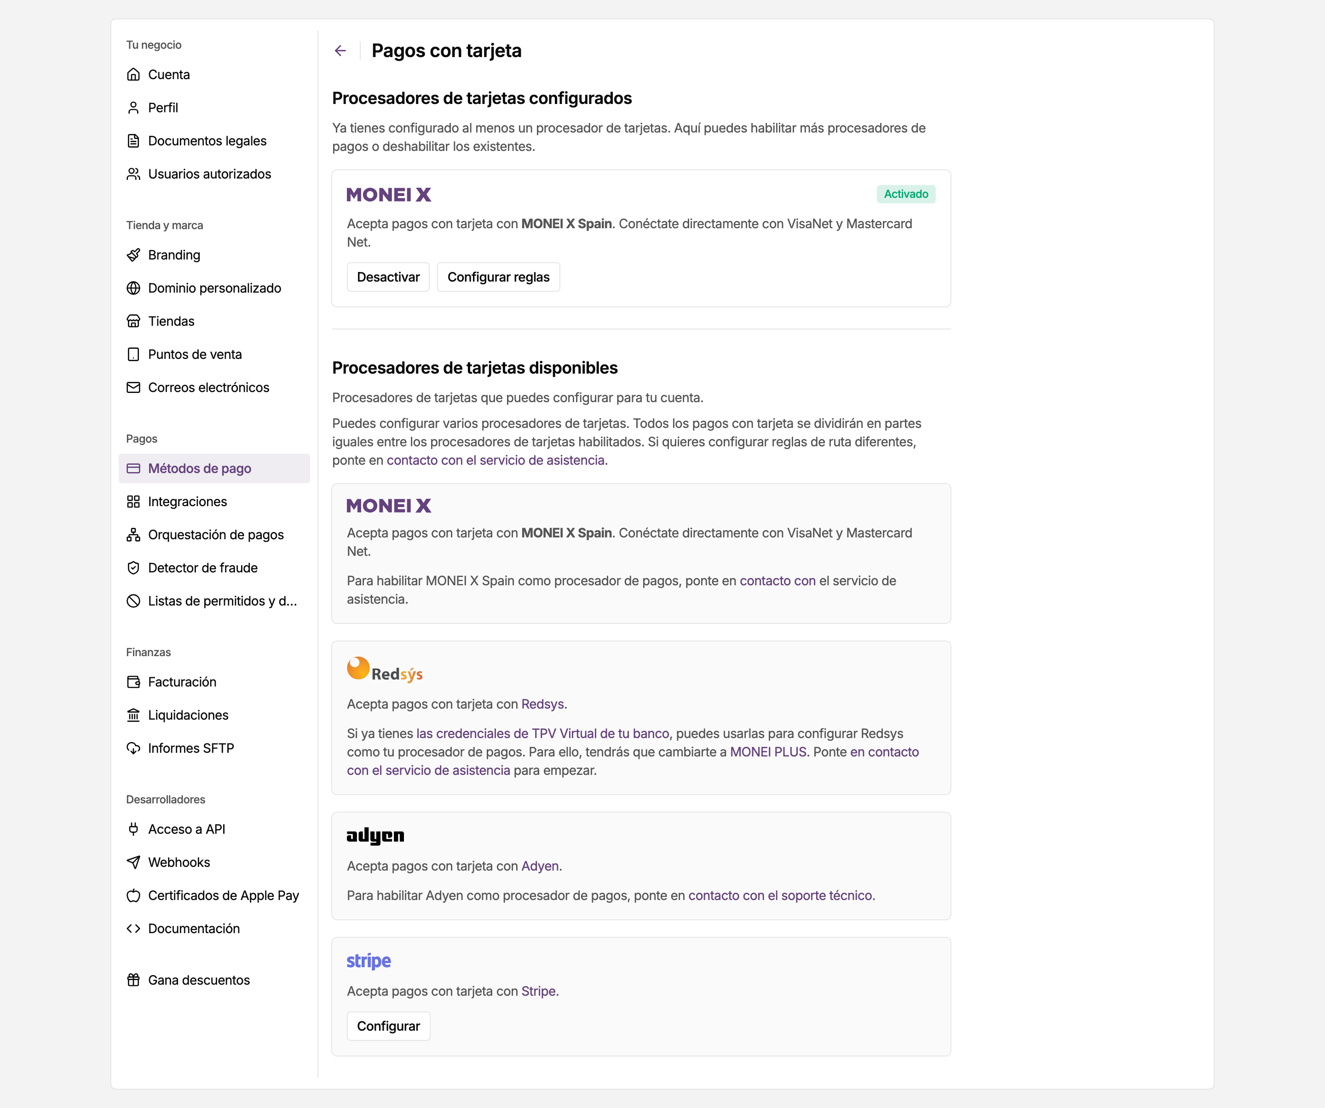
Task: Select Métodos de pago menu item
Action: point(214,468)
